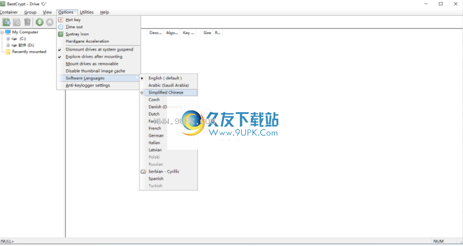463x246 pixels.
Task: Click the trash delete toolbar icon
Action: 27,22
